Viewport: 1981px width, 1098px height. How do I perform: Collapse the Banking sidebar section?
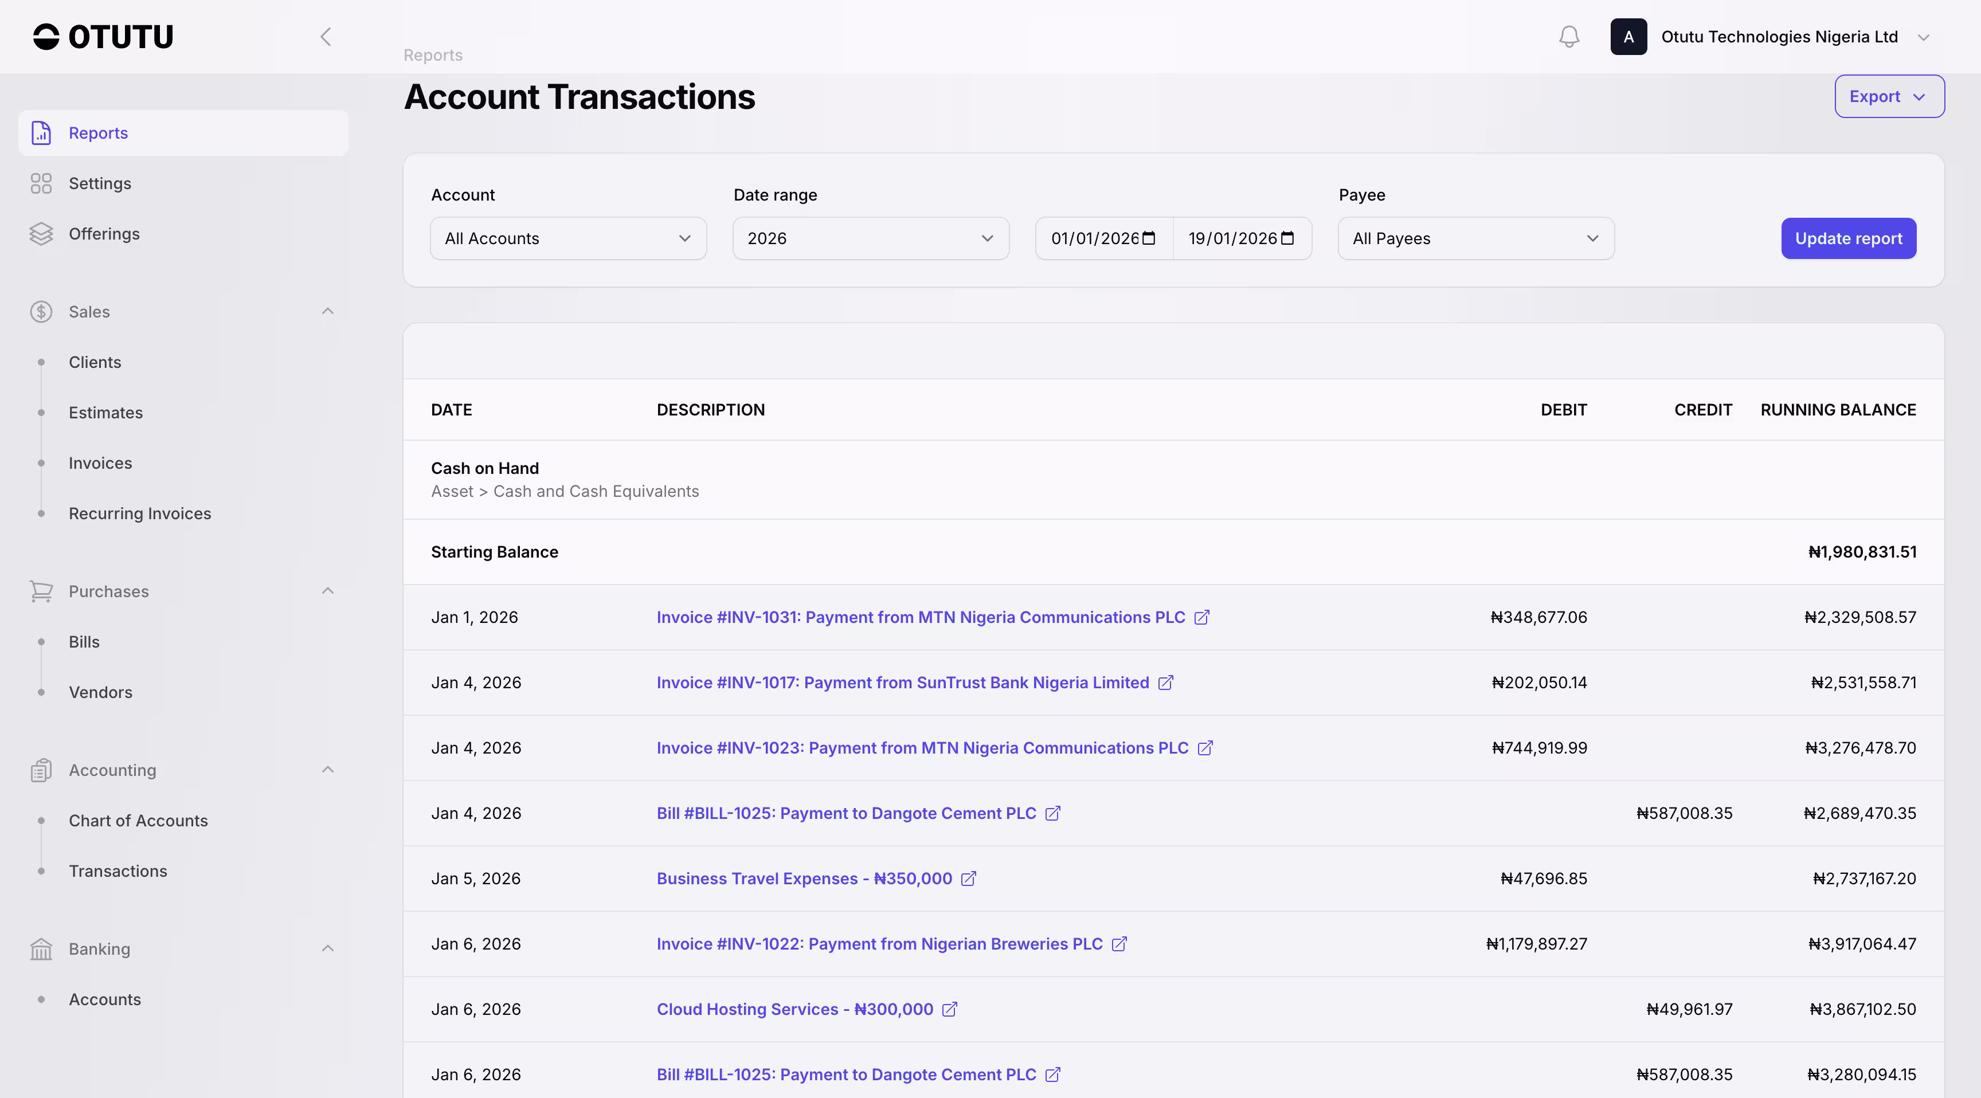click(x=328, y=949)
